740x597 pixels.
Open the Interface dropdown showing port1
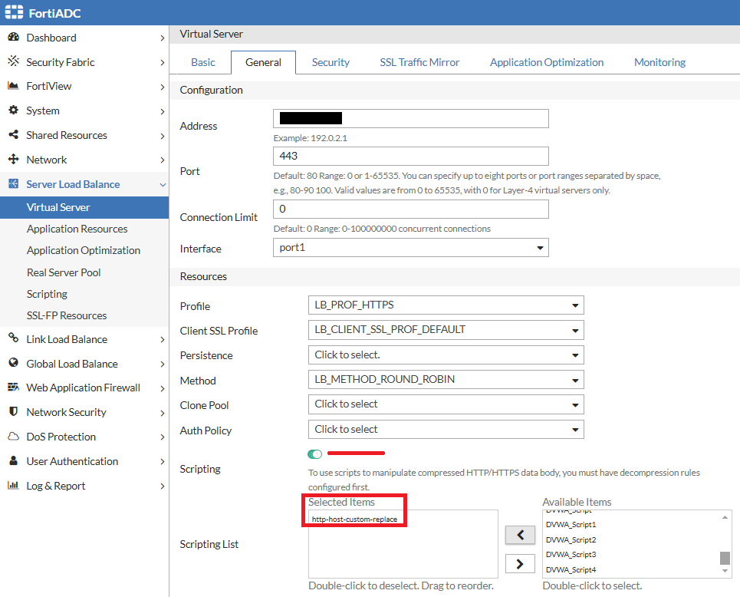point(410,248)
